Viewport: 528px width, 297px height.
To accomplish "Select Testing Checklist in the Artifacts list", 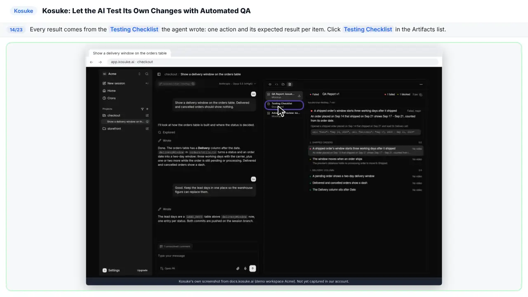I will click(284, 105).
